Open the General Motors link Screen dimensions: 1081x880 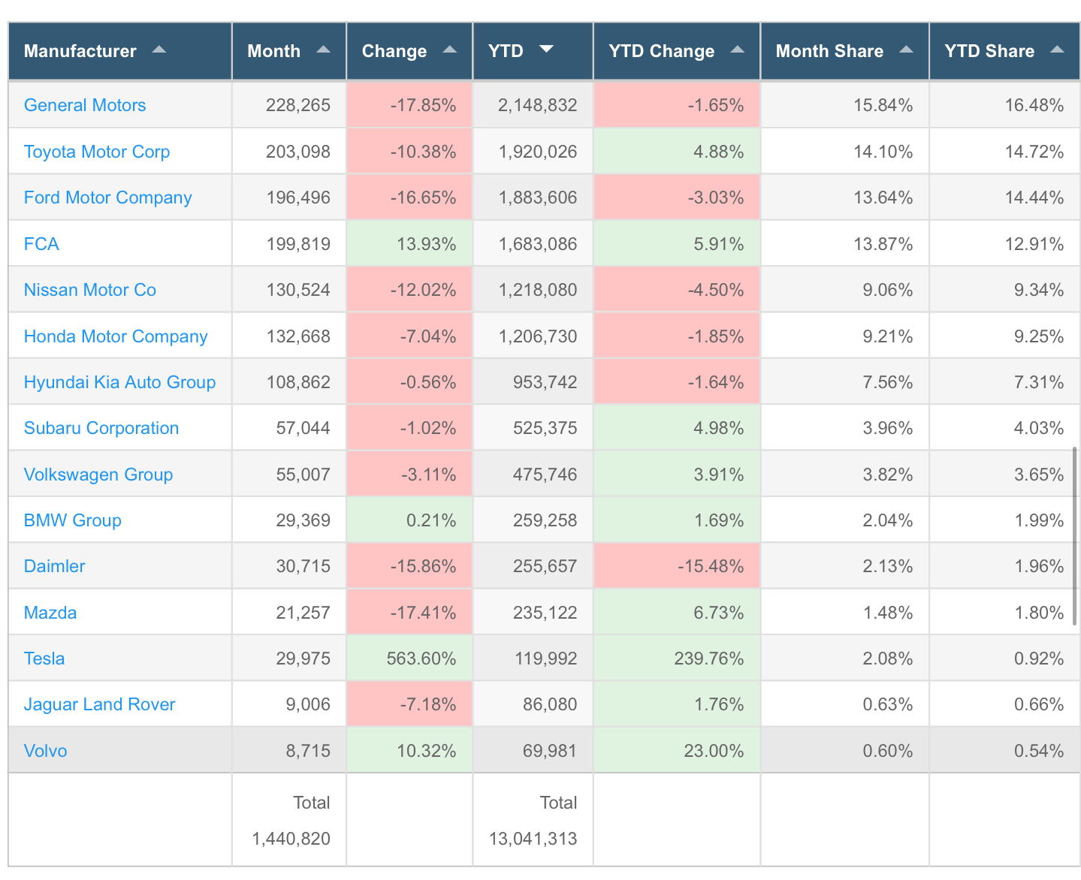click(x=85, y=105)
